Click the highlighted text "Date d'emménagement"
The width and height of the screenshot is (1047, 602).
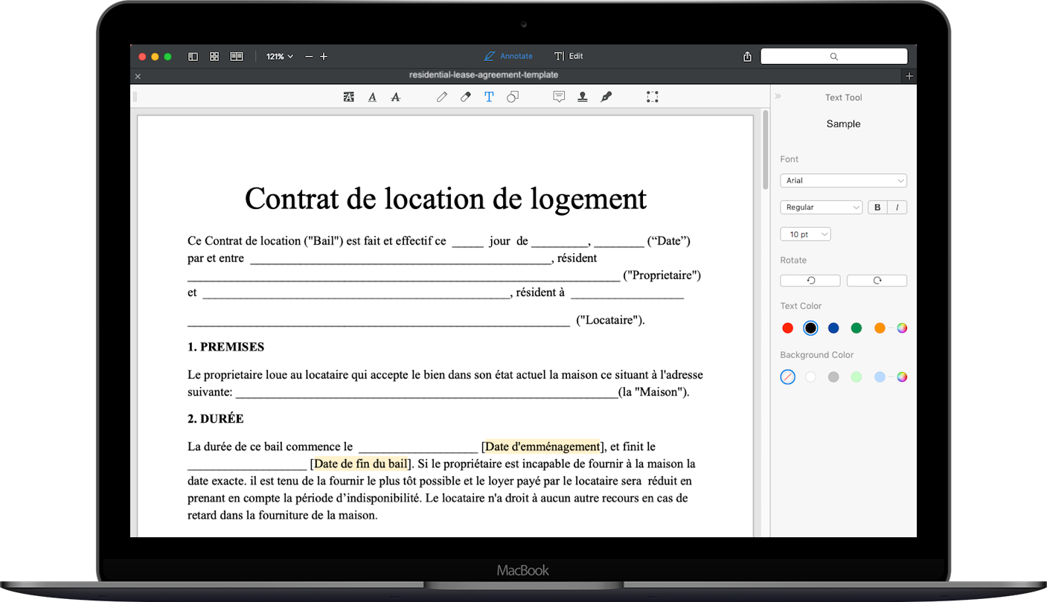pyautogui.click(x=542, y=446)
